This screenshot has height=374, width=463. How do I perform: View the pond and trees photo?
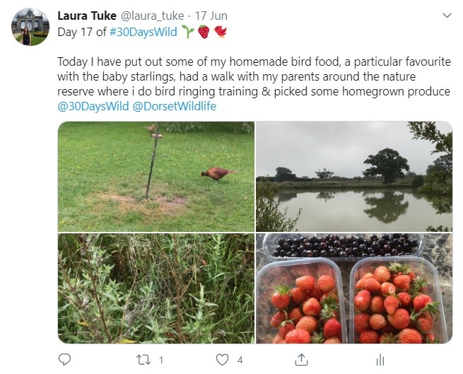pos(353,176)
